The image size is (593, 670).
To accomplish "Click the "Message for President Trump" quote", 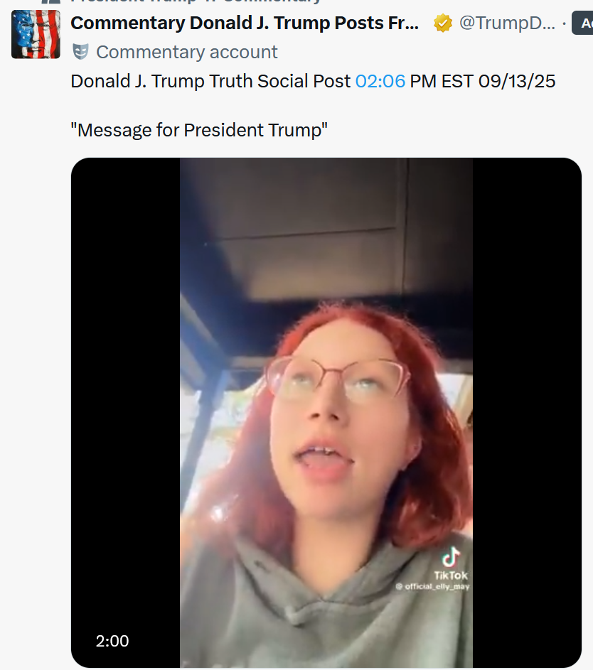I will [198, 130].
